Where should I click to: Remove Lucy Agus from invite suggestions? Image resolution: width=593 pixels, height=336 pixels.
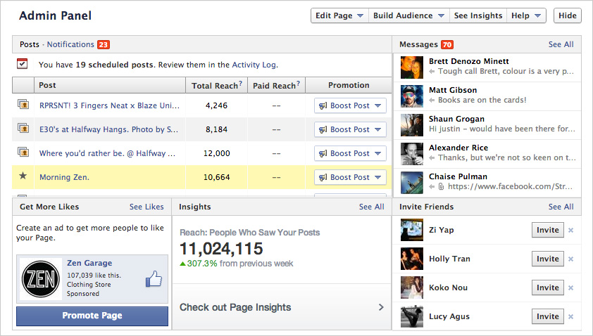571,316
